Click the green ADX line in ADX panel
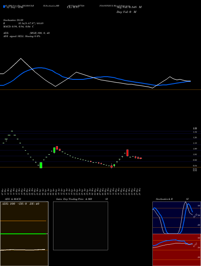The width and height of the screenshot is (201, 266). click(24, 234)
